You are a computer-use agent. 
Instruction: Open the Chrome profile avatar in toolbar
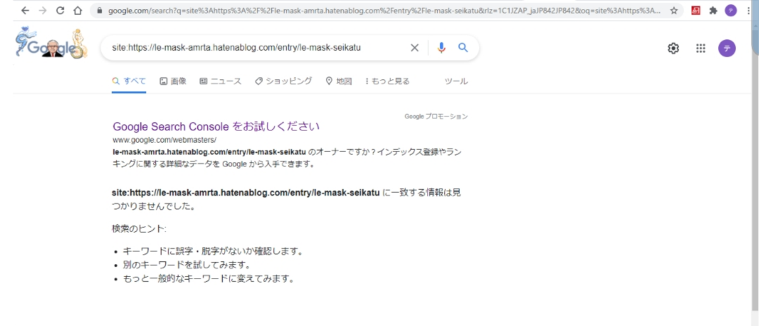click(x=731, y=11)
